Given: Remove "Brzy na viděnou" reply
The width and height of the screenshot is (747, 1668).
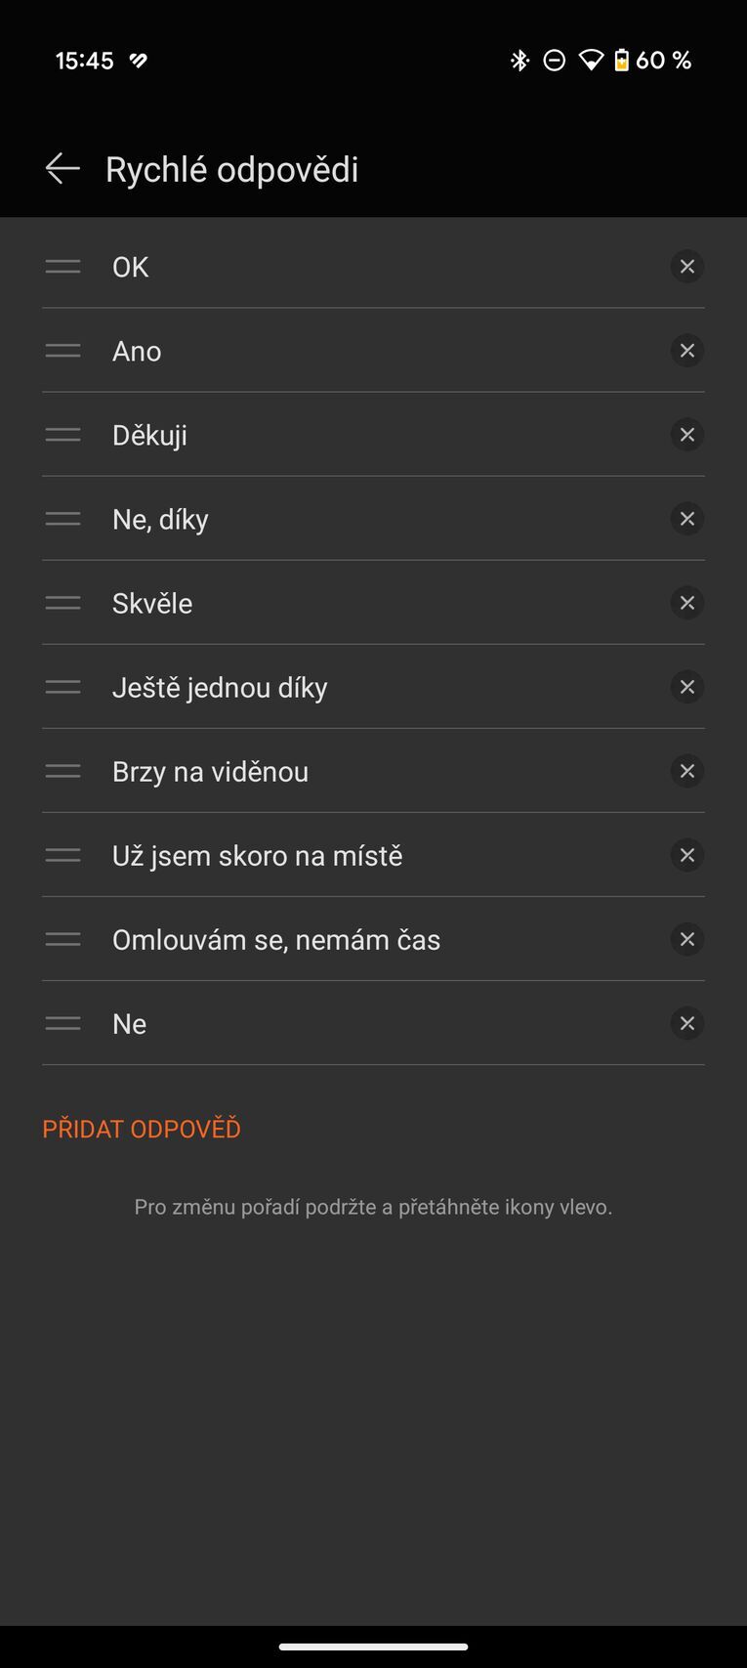Looking at the screenshot, I should 687,771.
